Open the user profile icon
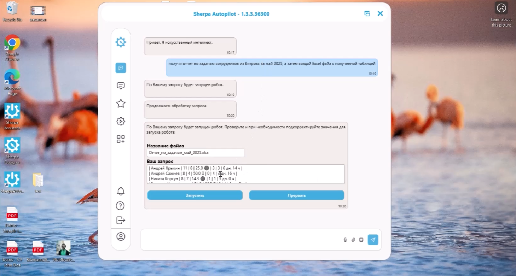The image size is (516, 276). [x=121, y=236]
